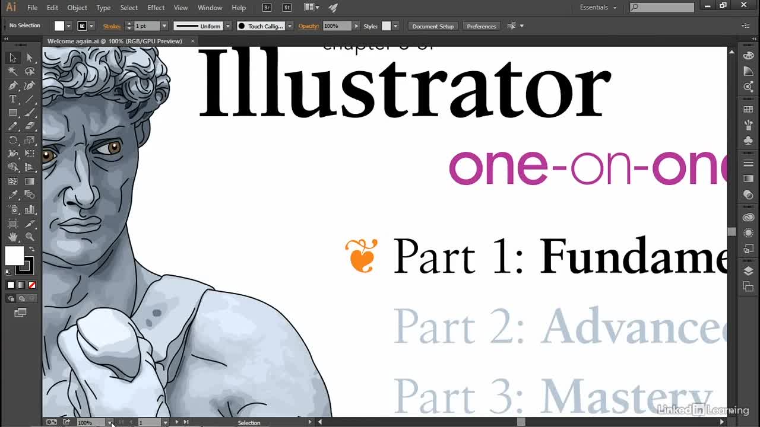
Task: Select the Free Transform tool
Action: click(30, 154)
